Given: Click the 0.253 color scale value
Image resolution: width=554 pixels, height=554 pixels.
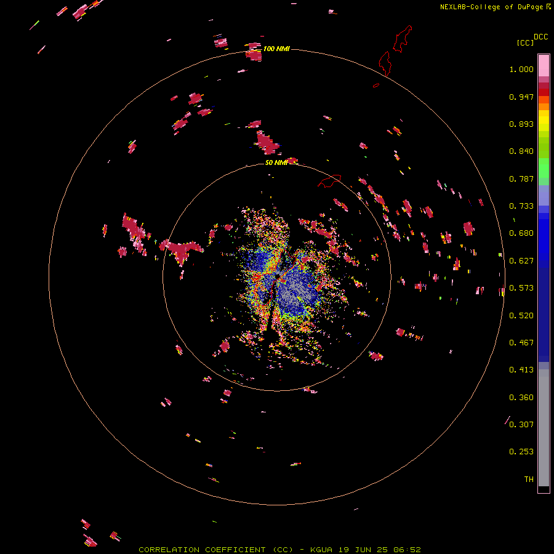Looking at the screenshot, I should (521, 452).
